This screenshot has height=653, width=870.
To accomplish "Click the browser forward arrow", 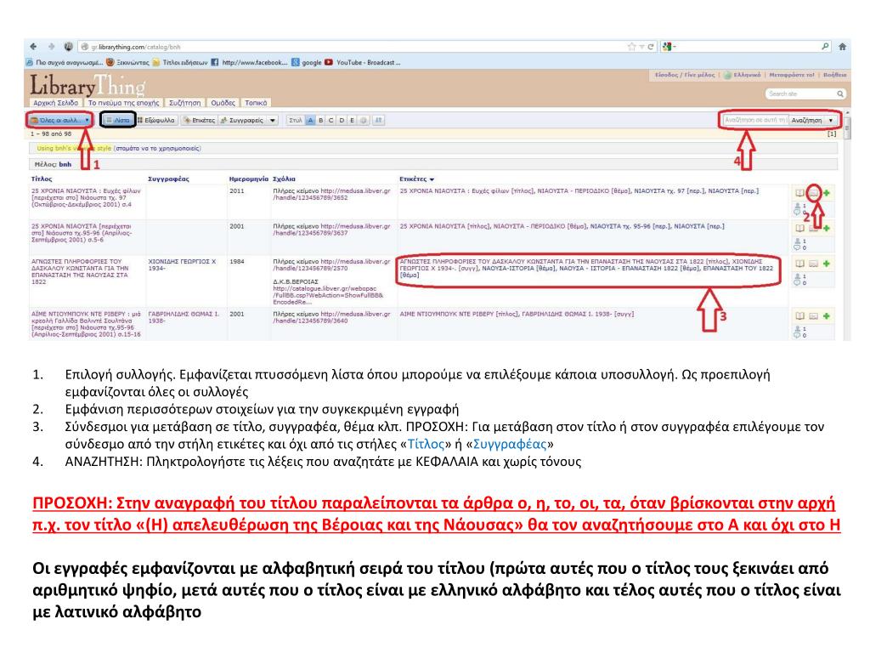I will pyautogui.click(x=51, y=47).
